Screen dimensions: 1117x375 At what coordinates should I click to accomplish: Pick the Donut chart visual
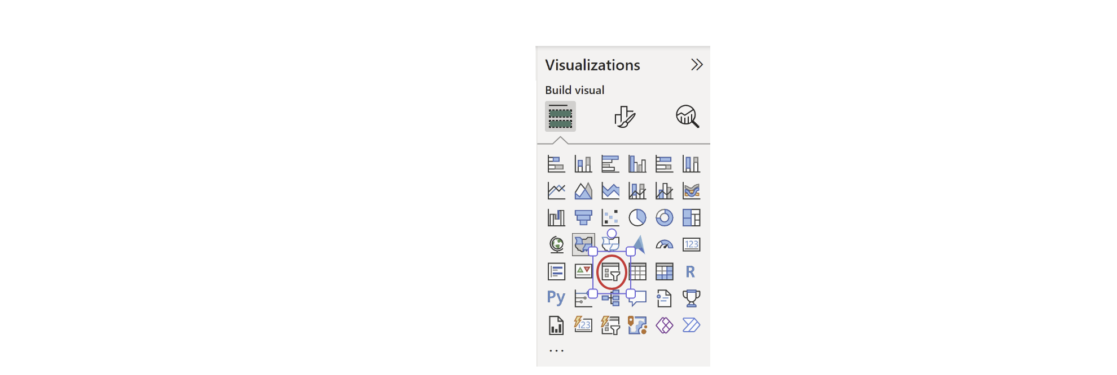coord(665,218)
